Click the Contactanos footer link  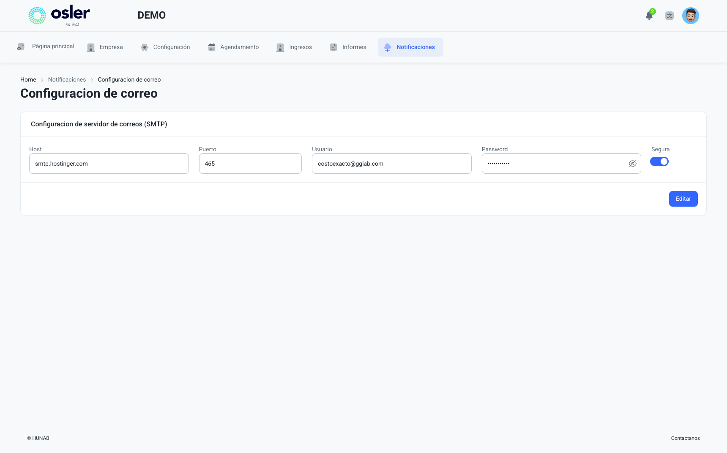[x=686, y=438]
